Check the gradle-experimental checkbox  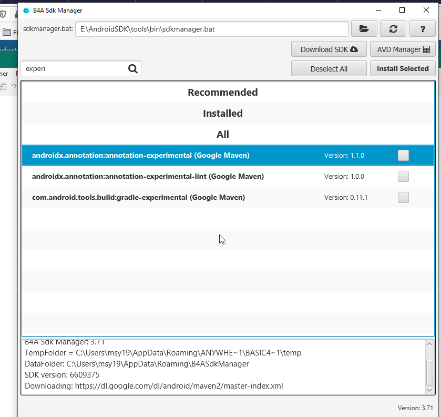[x=403, y=198]
